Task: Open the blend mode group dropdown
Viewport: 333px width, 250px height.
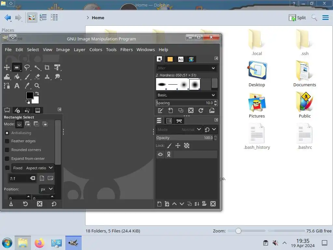Action: pyautogui.click(x=210, y=130)
